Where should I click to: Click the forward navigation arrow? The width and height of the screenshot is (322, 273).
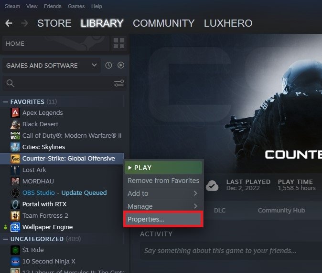[25, 23]
